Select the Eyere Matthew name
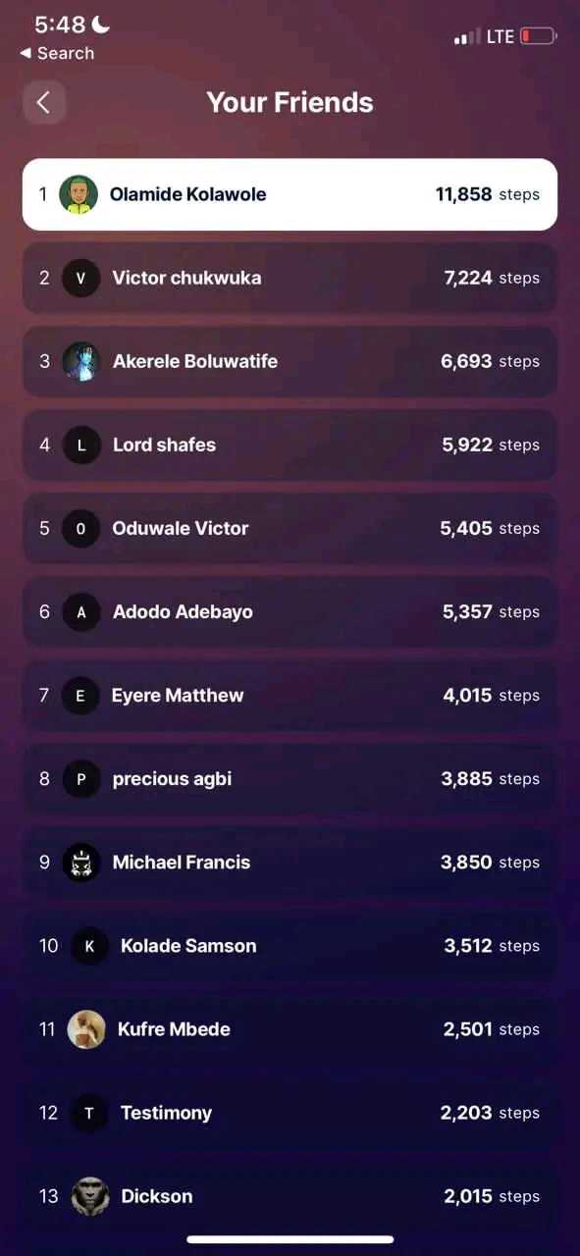Screen dimensions: 580x1256 tap(178, 695)
